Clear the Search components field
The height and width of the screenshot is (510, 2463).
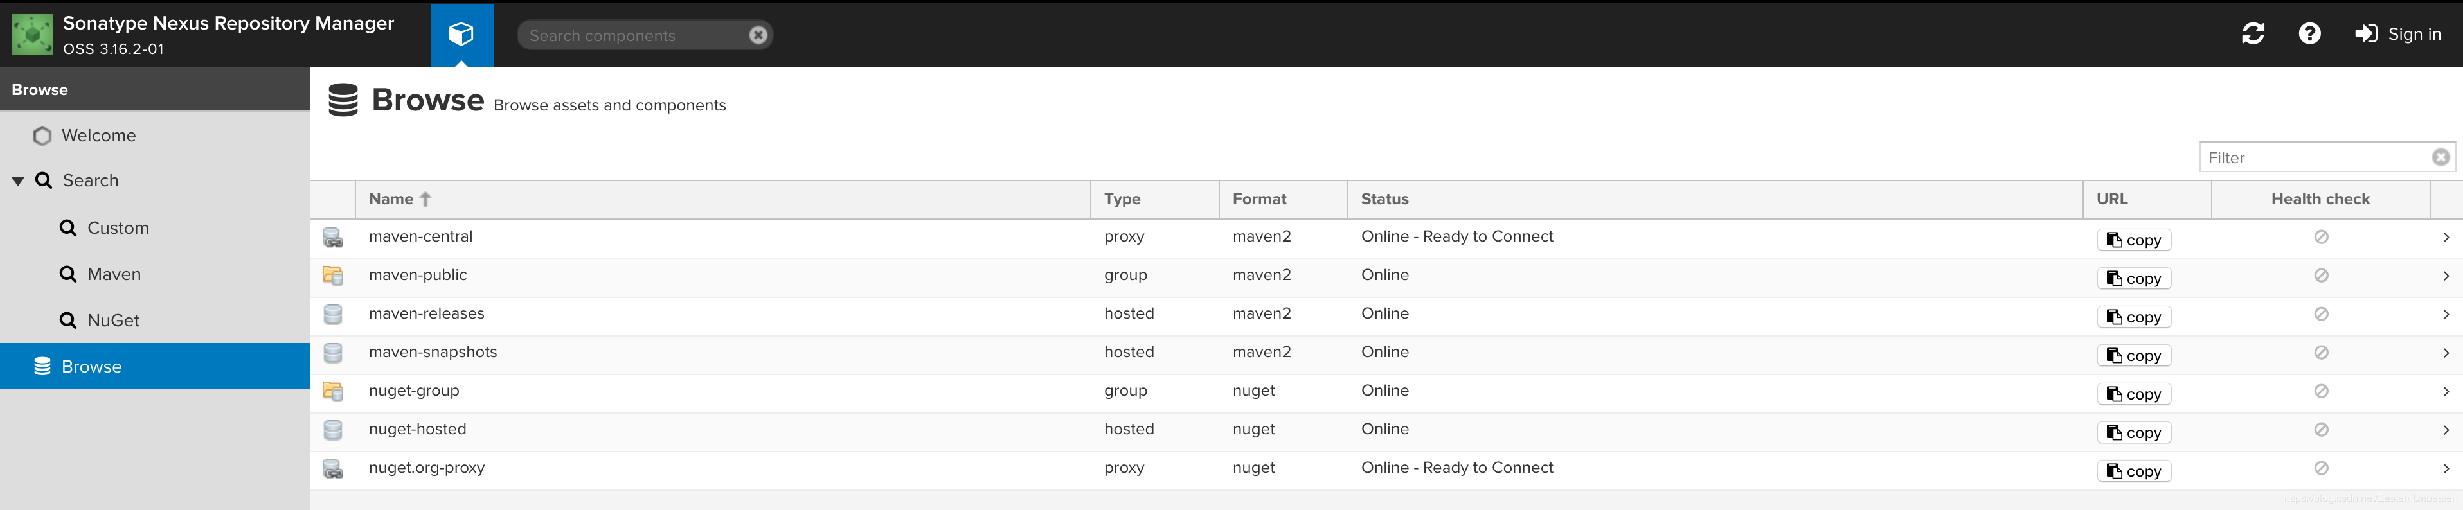[758, 35]
